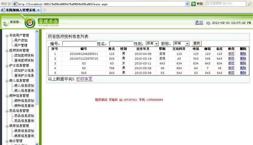
Task: Click the 打印本页 print link
Action: [x=84, y=79]
